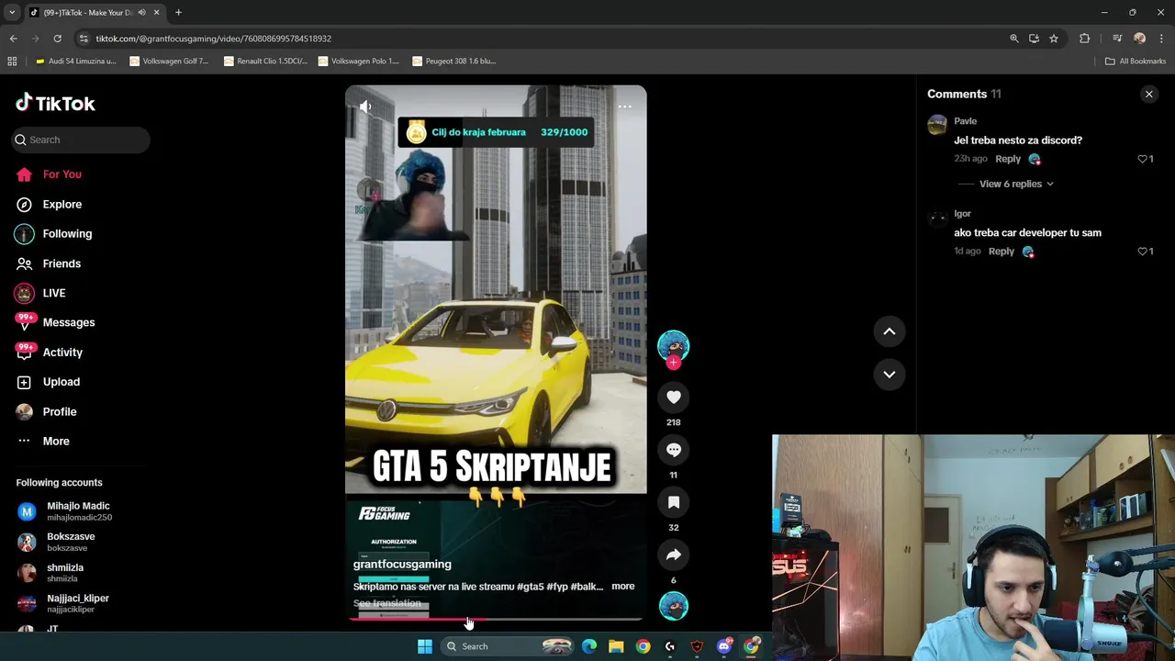Viewport: 1175px width, 661px height.
Task: Like Igor's comment heart
Action: tap(1142, 252)
